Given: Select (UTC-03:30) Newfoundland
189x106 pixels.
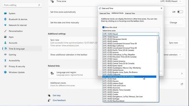Looking at the screenshot, I should (129, 101).
